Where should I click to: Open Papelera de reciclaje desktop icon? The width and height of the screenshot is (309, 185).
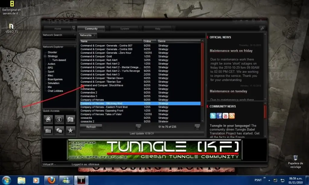pyautogui.click(x=295, y=162)
